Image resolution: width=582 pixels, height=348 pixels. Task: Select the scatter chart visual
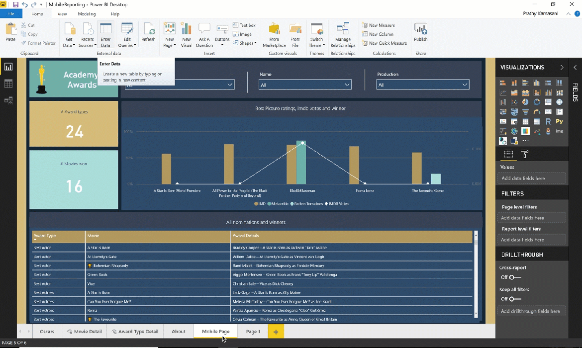[x=514, y=102]
